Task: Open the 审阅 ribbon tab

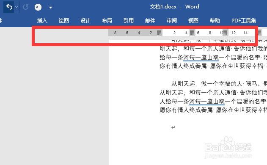Action: (172, 21)
